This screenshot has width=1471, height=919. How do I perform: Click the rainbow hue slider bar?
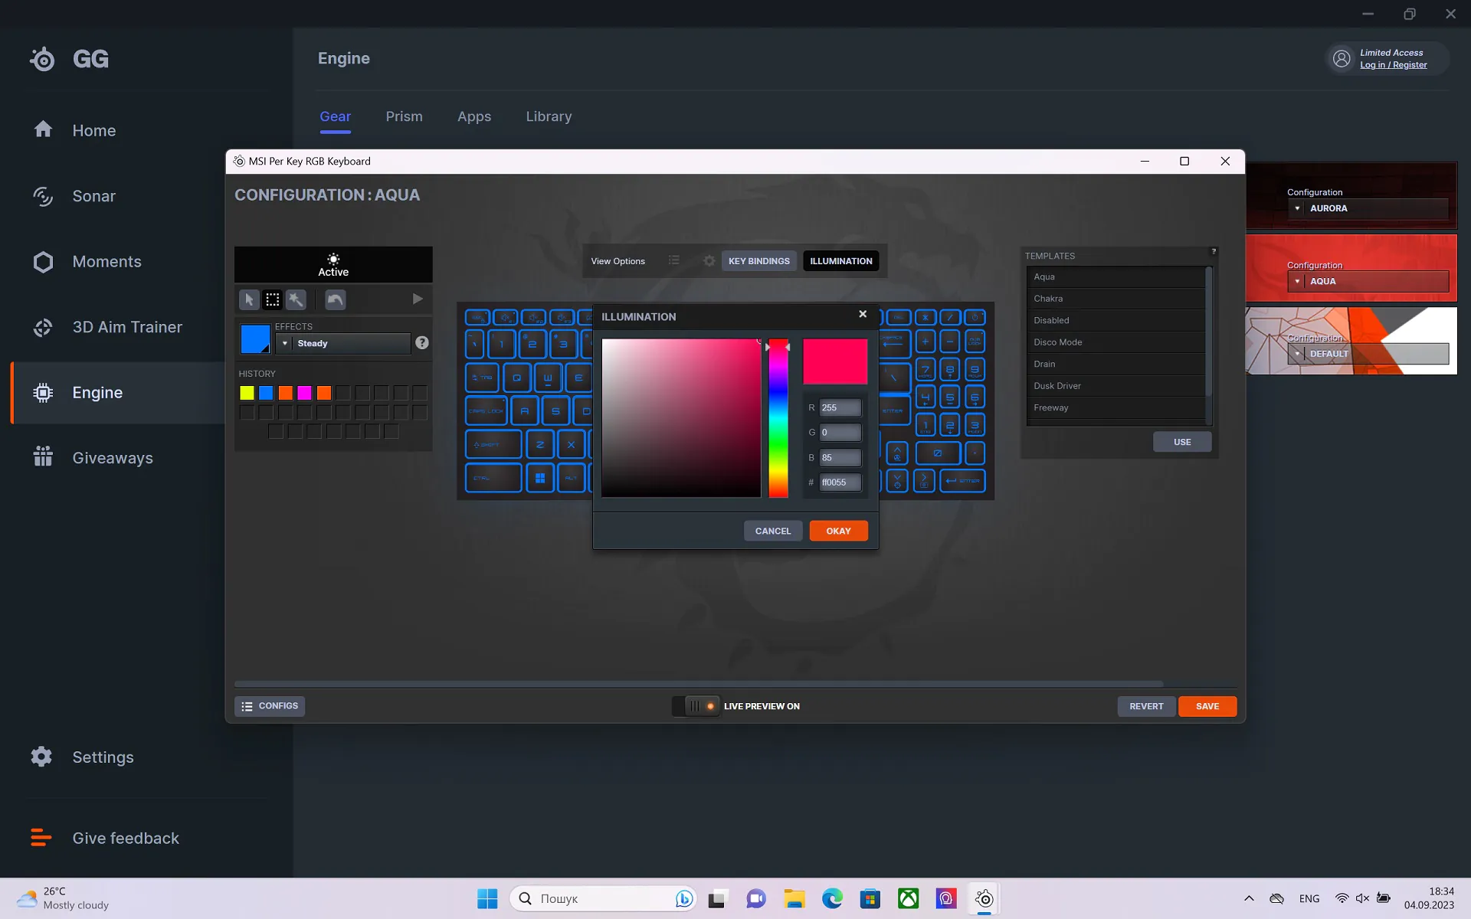click(x=778, y=418)
